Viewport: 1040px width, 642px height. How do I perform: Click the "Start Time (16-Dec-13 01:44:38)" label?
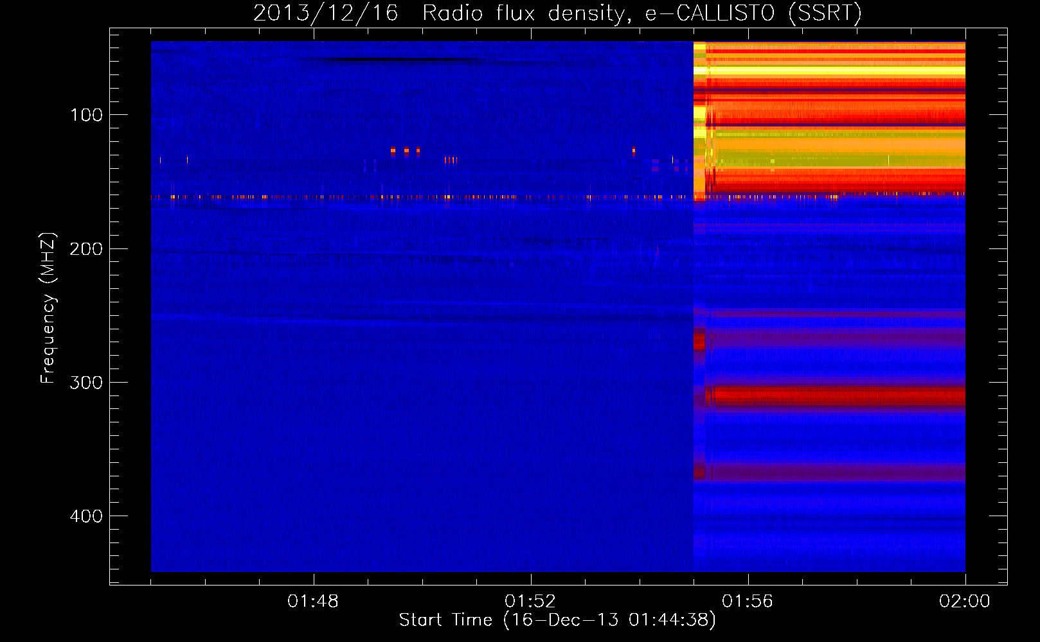coord(557,620)
